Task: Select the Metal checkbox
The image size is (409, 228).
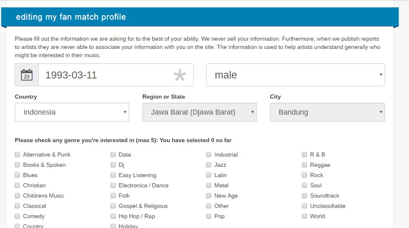Action: [209, 185]
